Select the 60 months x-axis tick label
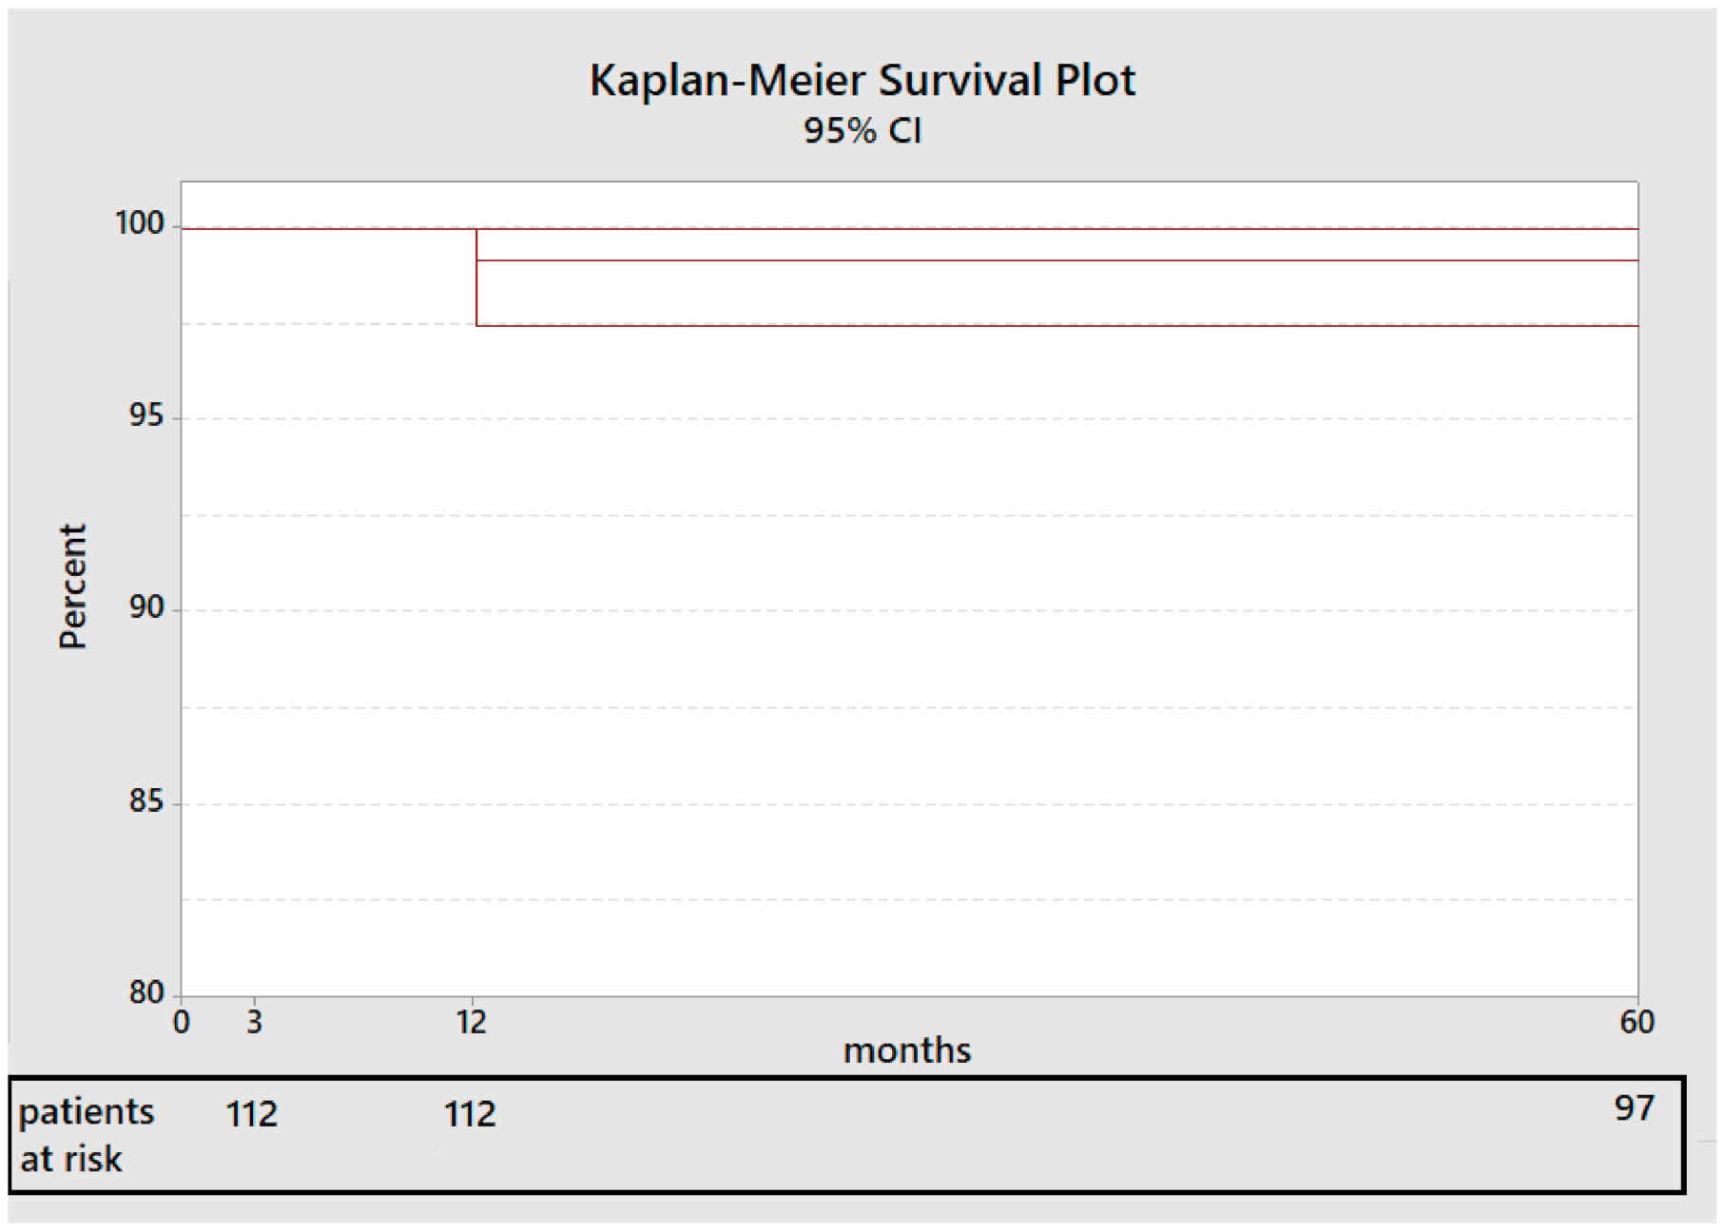 point(1637,1023)
